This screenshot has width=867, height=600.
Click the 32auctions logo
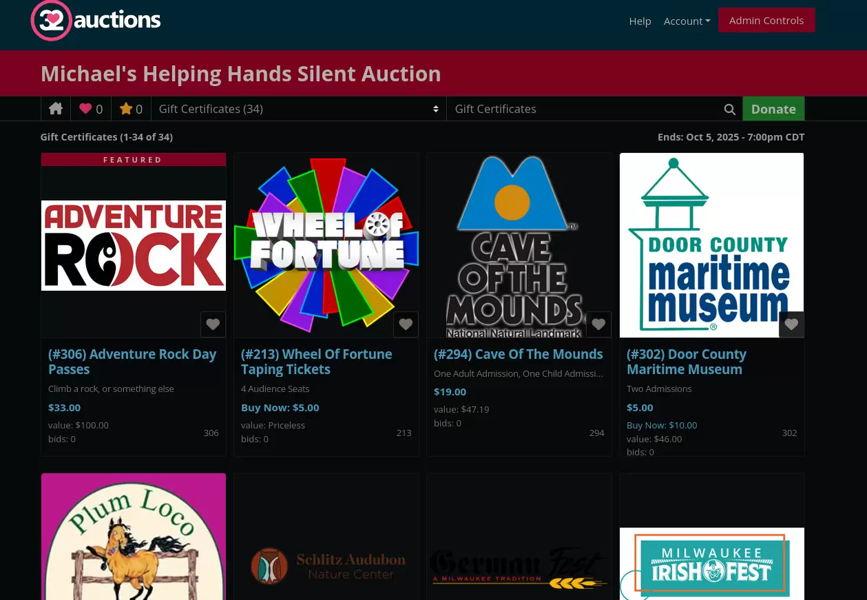[95, 21]
